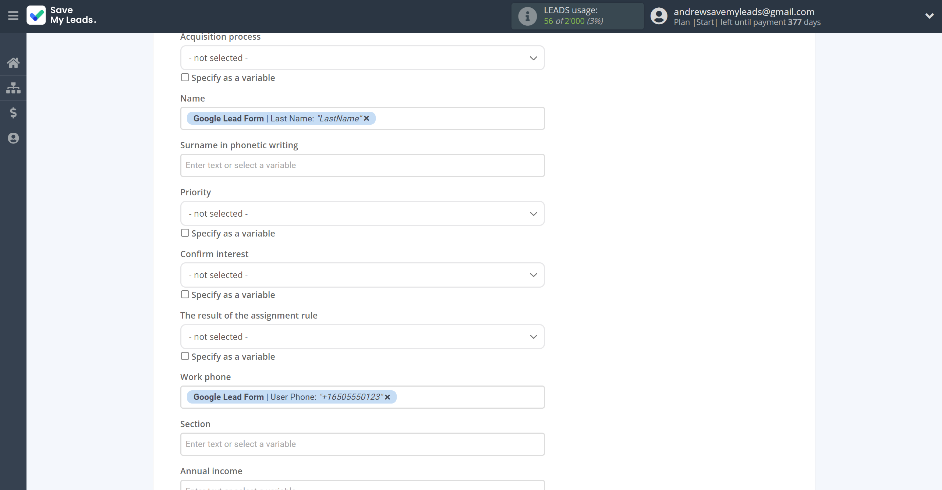Click the Section input field
Image resolution: width=942 pixels, height=490 pixels.
point(362,443)
